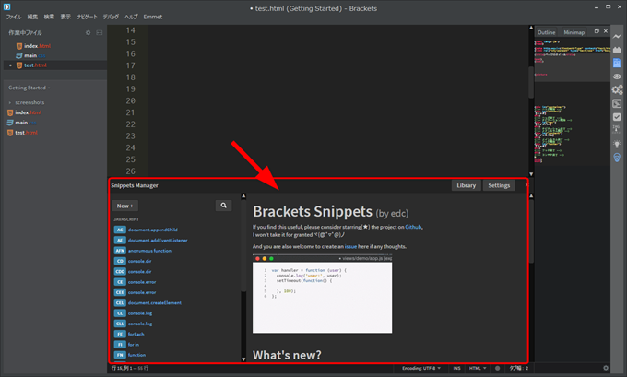Open the 検索 menu
Screen dimensions: 627x377
pyautogui.click(x=49, y=17)
